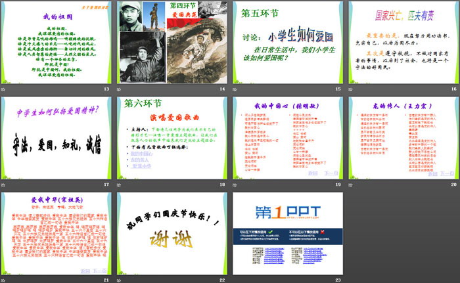Select slide 23 thumbnail with 第1PPT logo
Image resolution: width=460 pixels, height=283 pixels.
(288, 234)
